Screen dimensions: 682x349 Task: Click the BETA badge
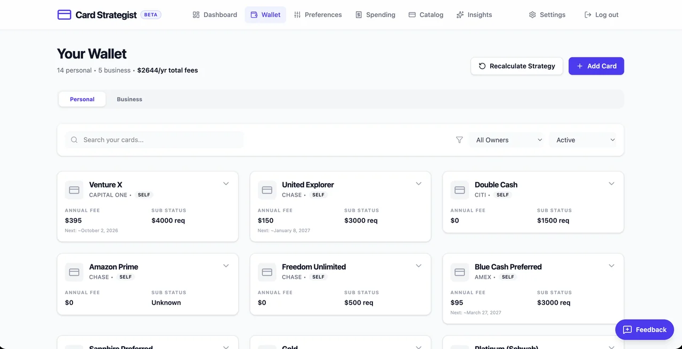tap(151, 15)
